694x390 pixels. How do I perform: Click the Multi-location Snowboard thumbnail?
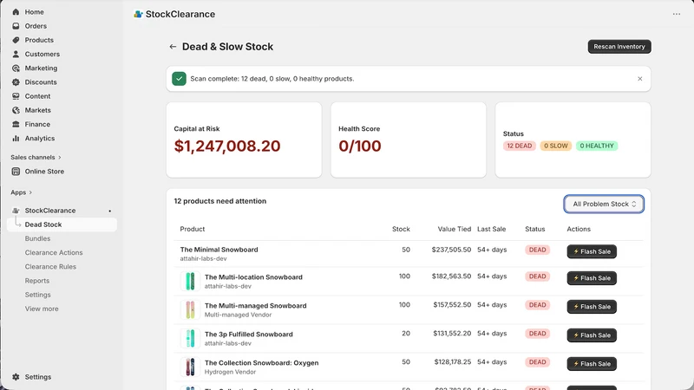(x=190, y=281)
